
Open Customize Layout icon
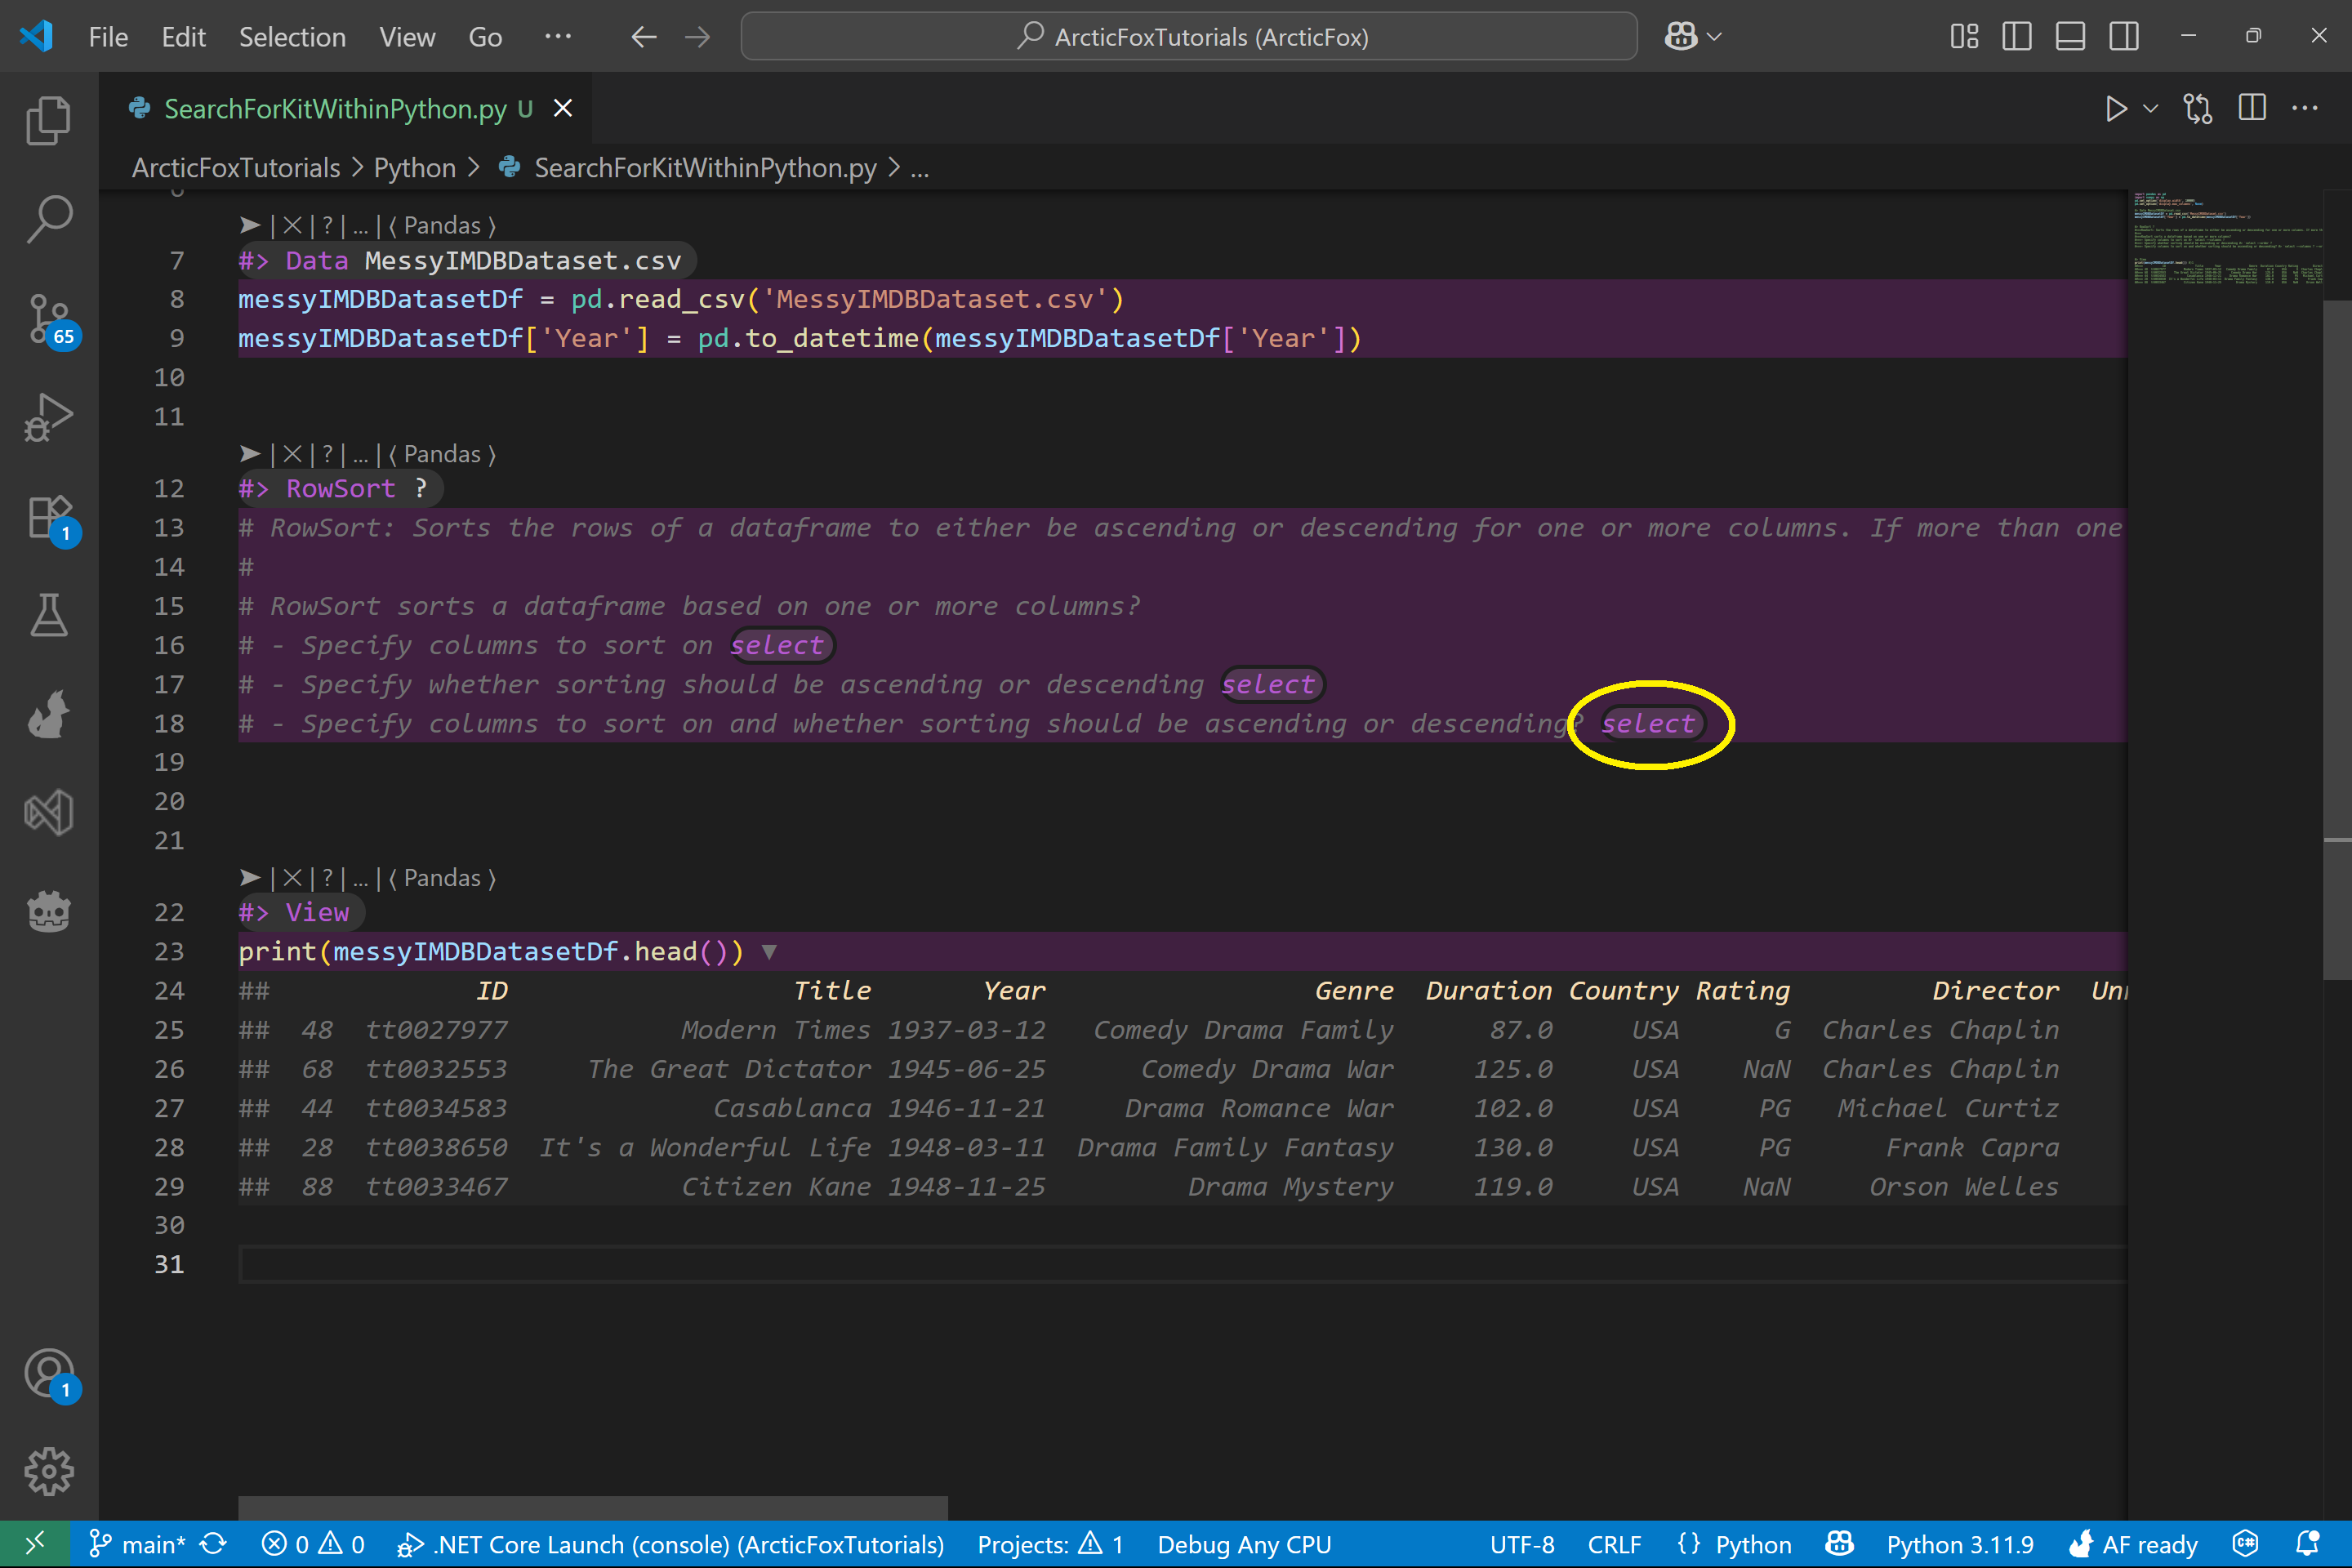1964,37
